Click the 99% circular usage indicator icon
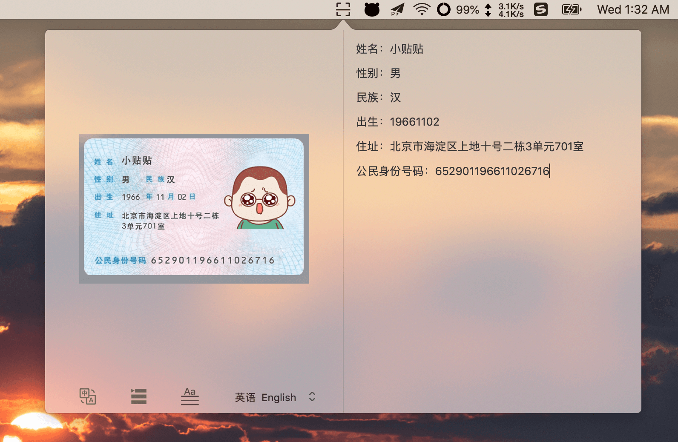678x442 pixels. [x=444, y=9]
